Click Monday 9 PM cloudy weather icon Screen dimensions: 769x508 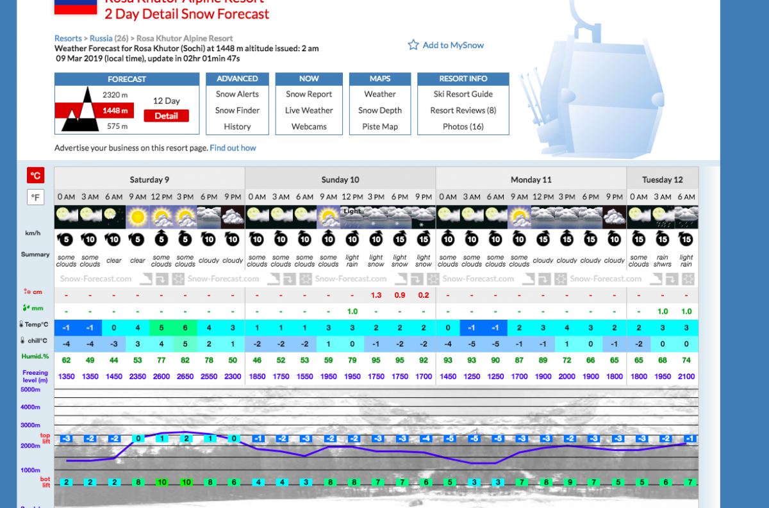coord(615,217)
